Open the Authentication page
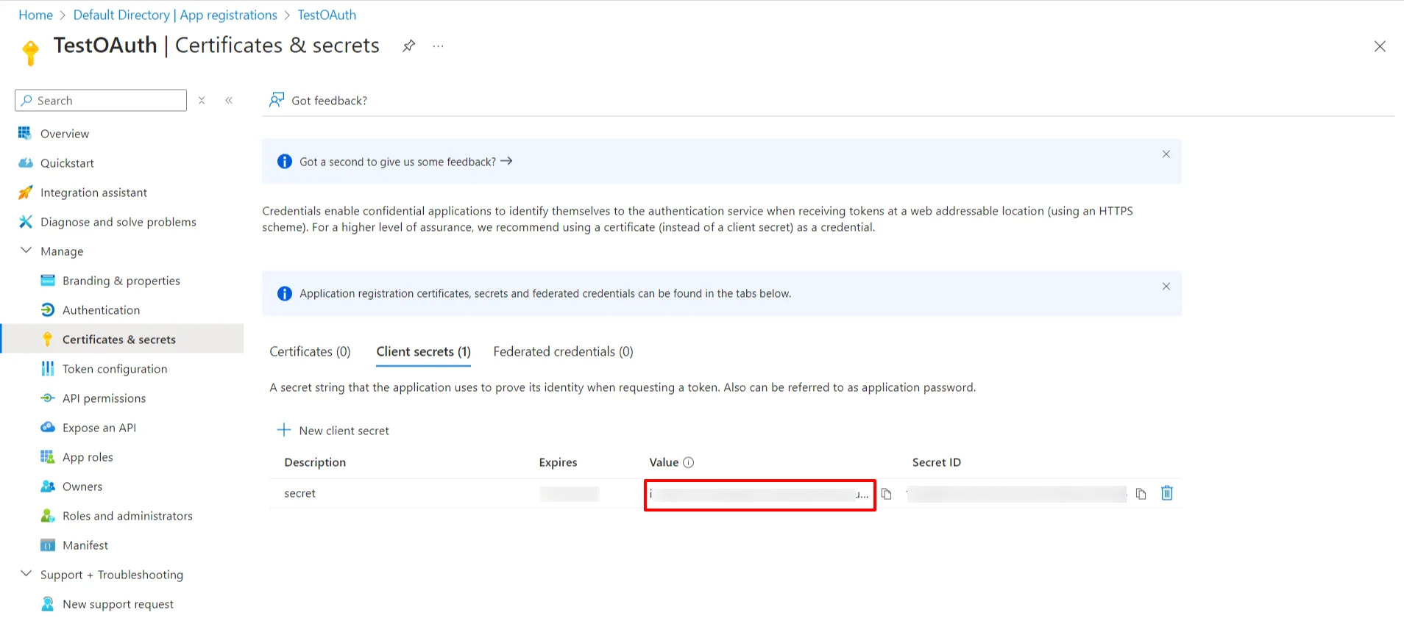Screen dimensions: 1404x621 point(101,310)
